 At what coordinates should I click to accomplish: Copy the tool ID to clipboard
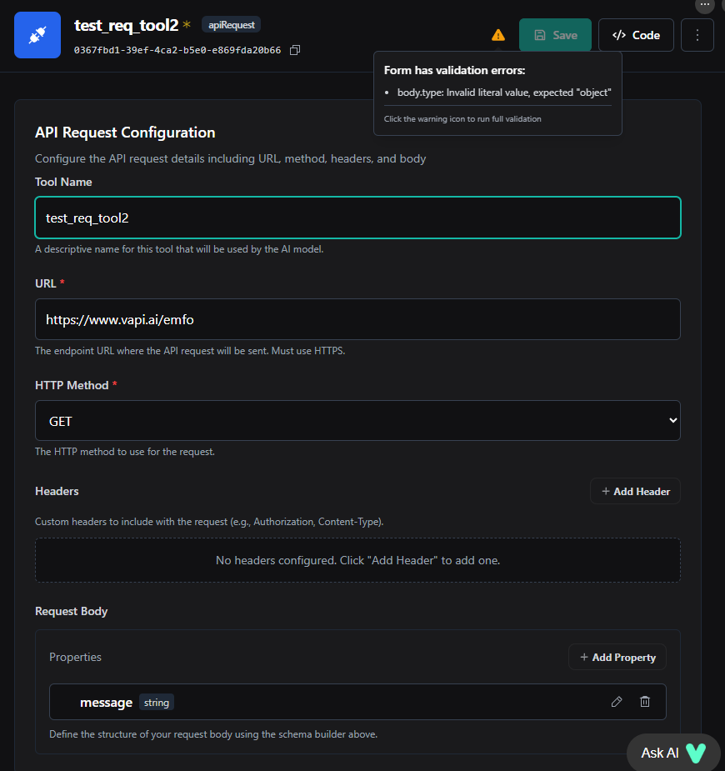pos(295,50)
